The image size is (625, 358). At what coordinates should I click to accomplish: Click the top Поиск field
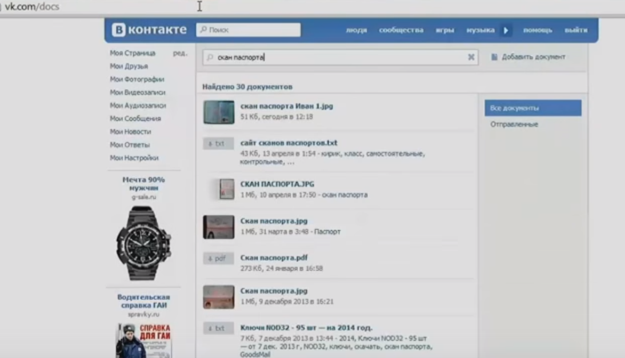pos(249,30)
